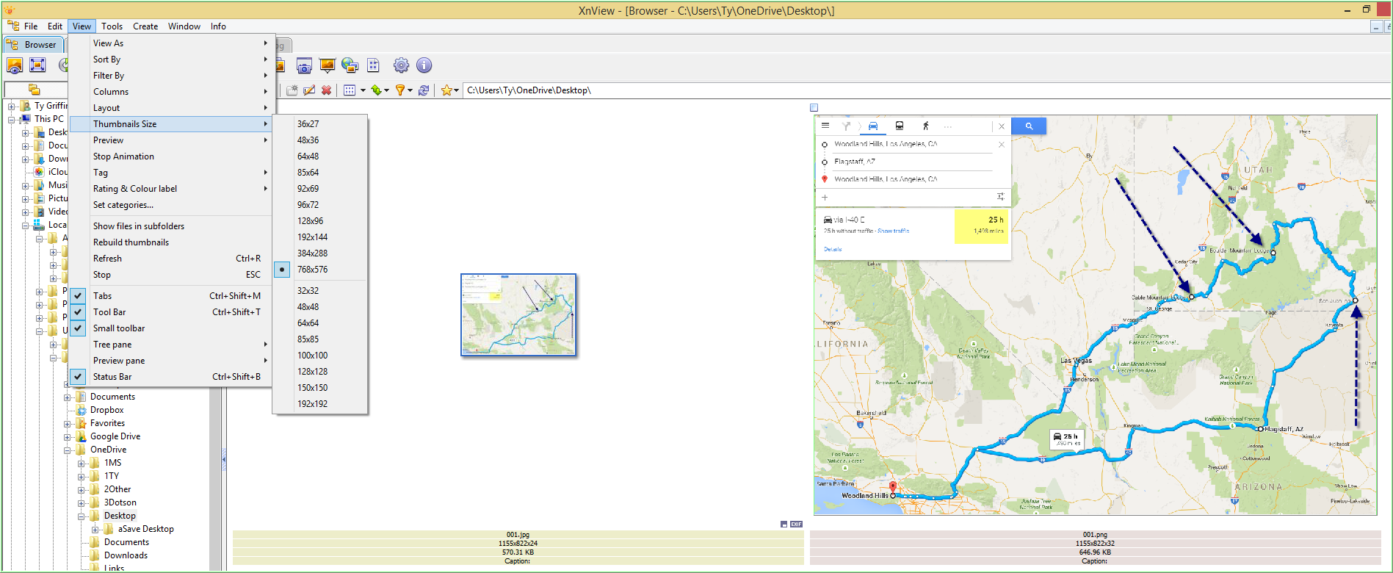
Task: Disable the Status Bar option
Action: pos(112,377)
